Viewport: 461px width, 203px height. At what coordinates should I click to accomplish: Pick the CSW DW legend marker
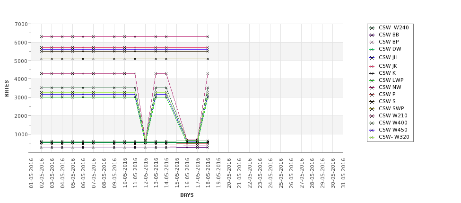coord(372,49)
